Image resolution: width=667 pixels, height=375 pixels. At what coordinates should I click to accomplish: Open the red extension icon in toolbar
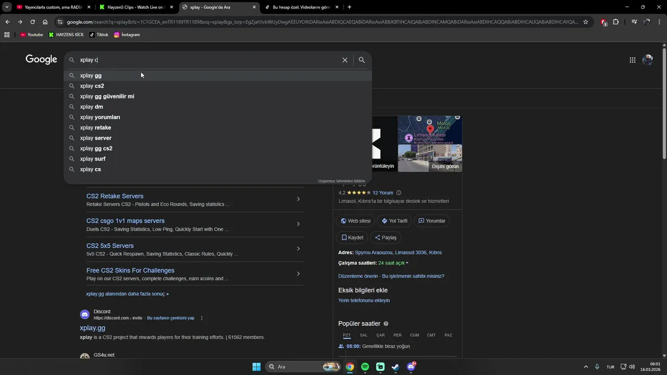603,22
